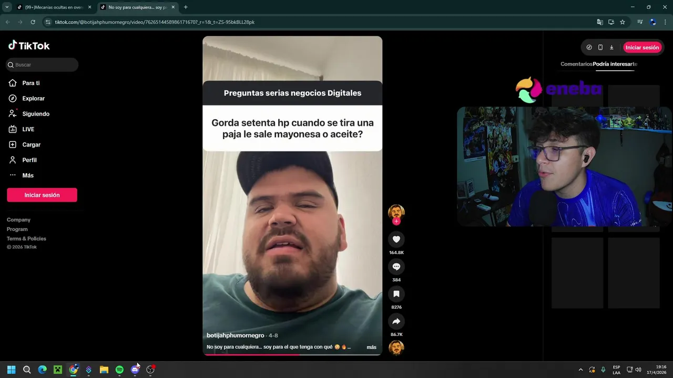The image size is (673, 378).
Task: Open the Chrome profile avatar
Action: point(653,22)
